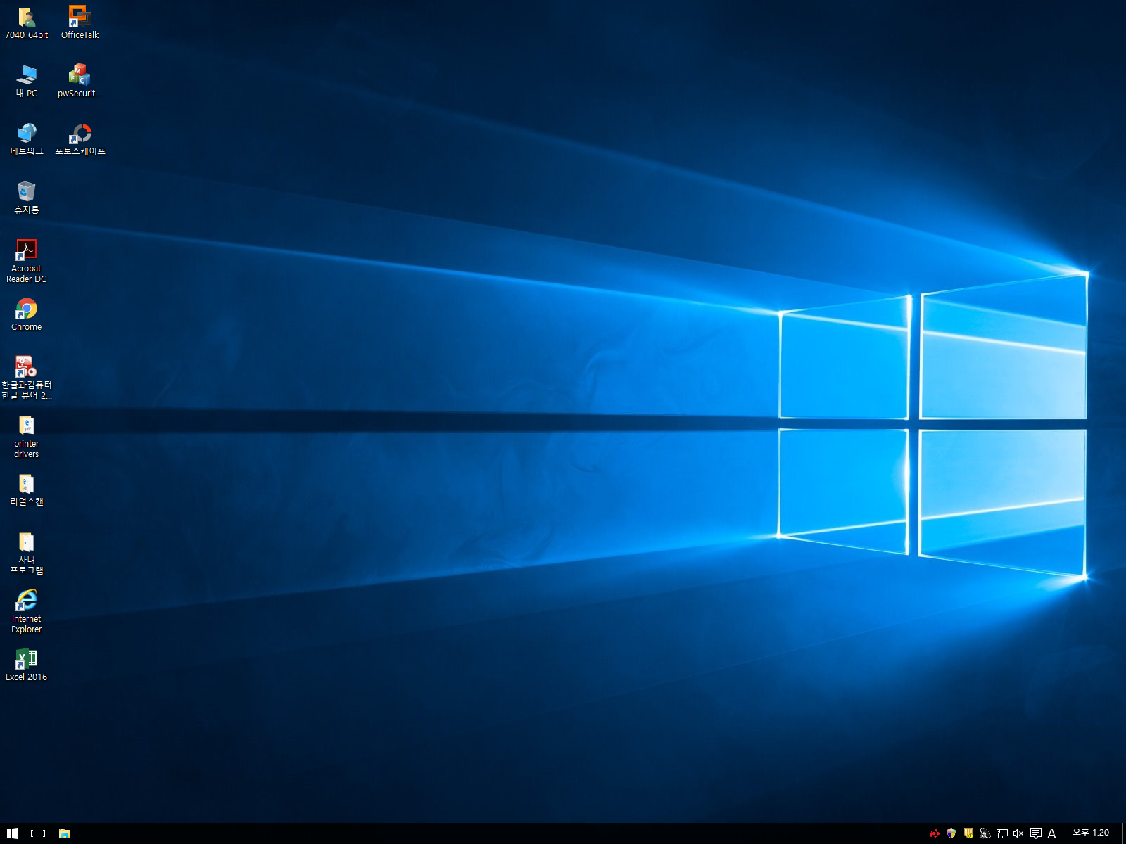Open Task View from the taskbar
This screenshot has height=844, width=1126.
(x=38, y=833)
